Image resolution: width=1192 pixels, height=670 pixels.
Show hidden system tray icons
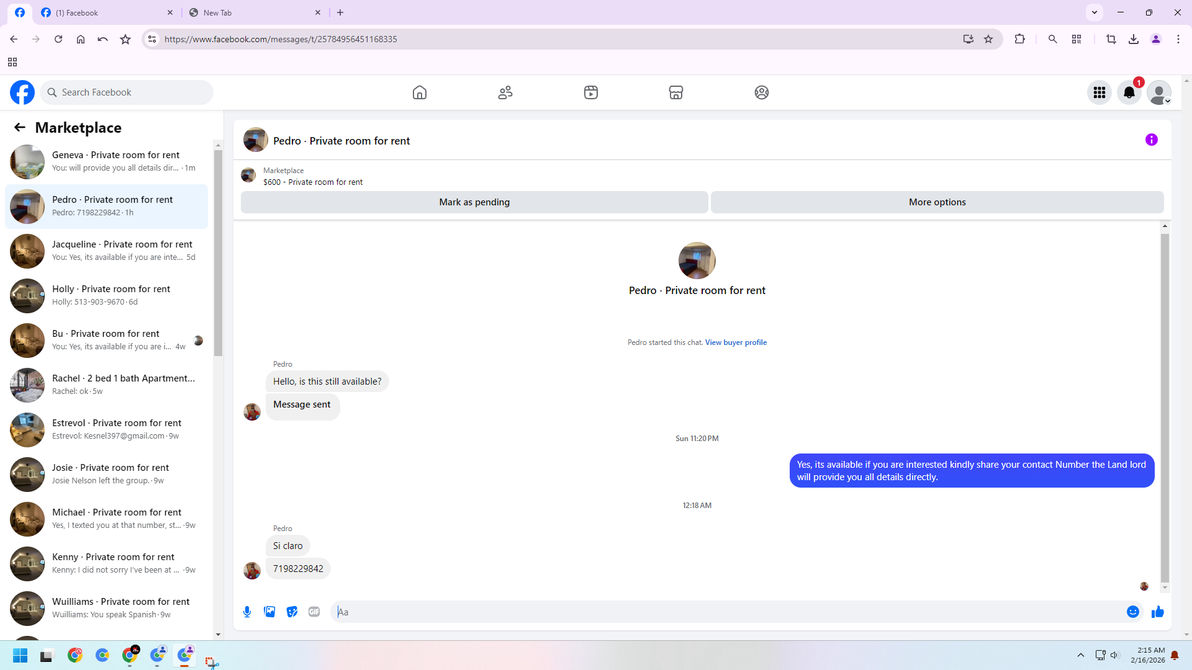pyautogui.click(x=1080, y=655)
